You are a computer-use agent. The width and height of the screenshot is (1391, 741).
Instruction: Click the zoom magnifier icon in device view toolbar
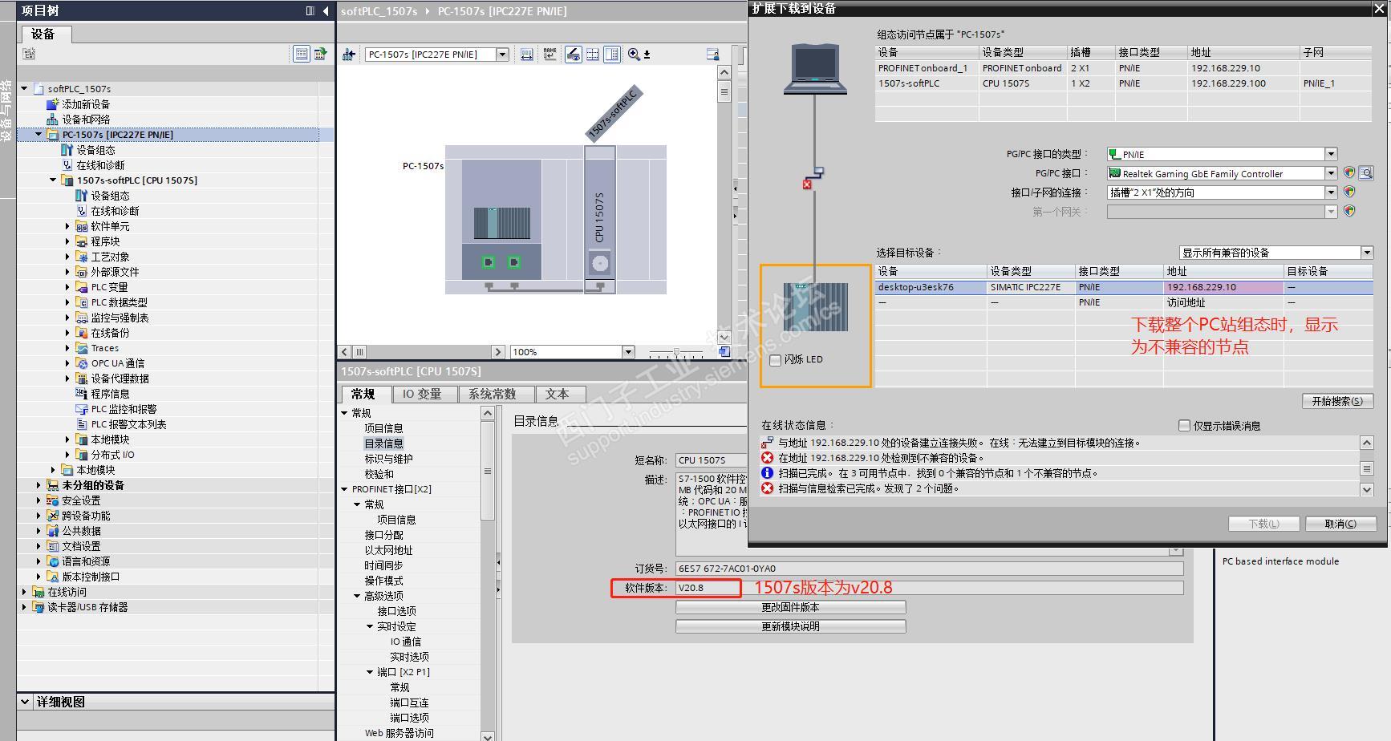635,55
